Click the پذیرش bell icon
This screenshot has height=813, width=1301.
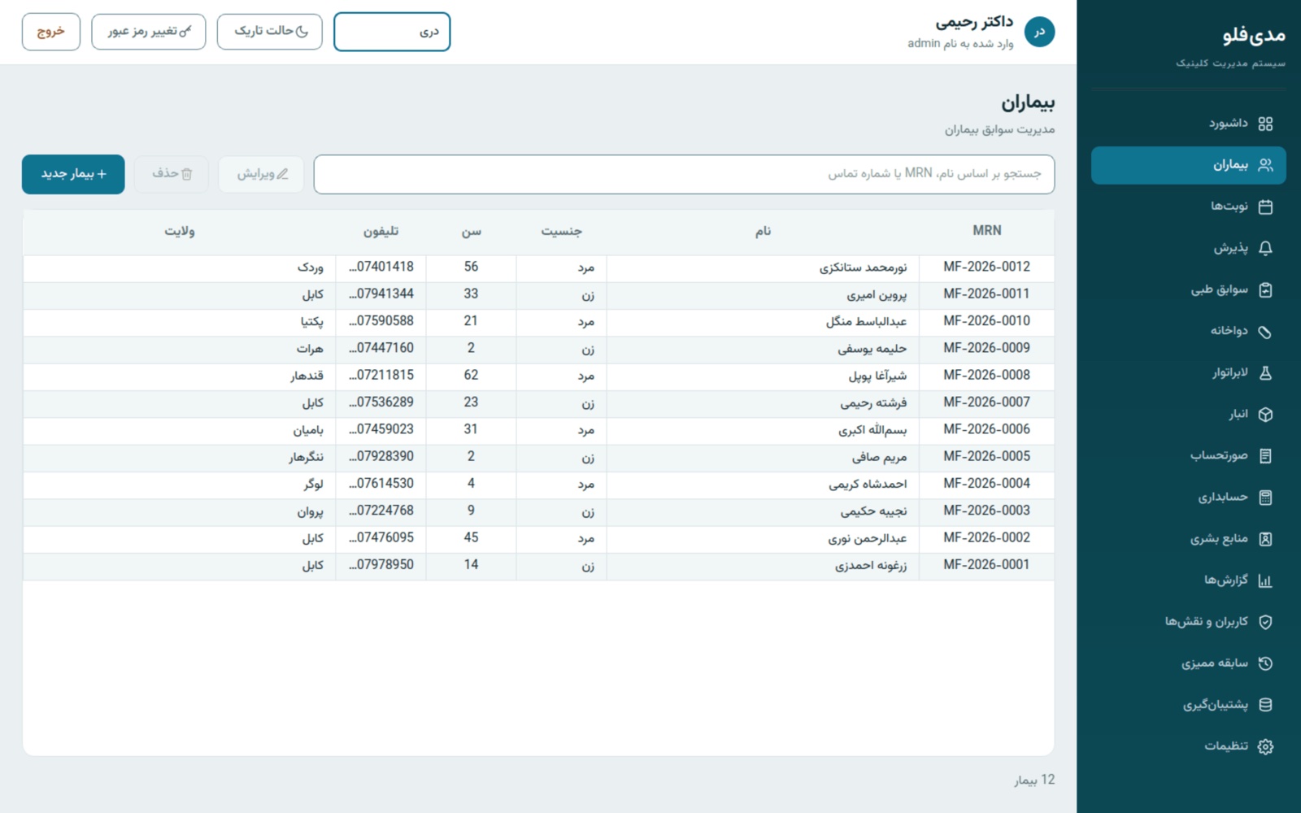(1265, 248)
